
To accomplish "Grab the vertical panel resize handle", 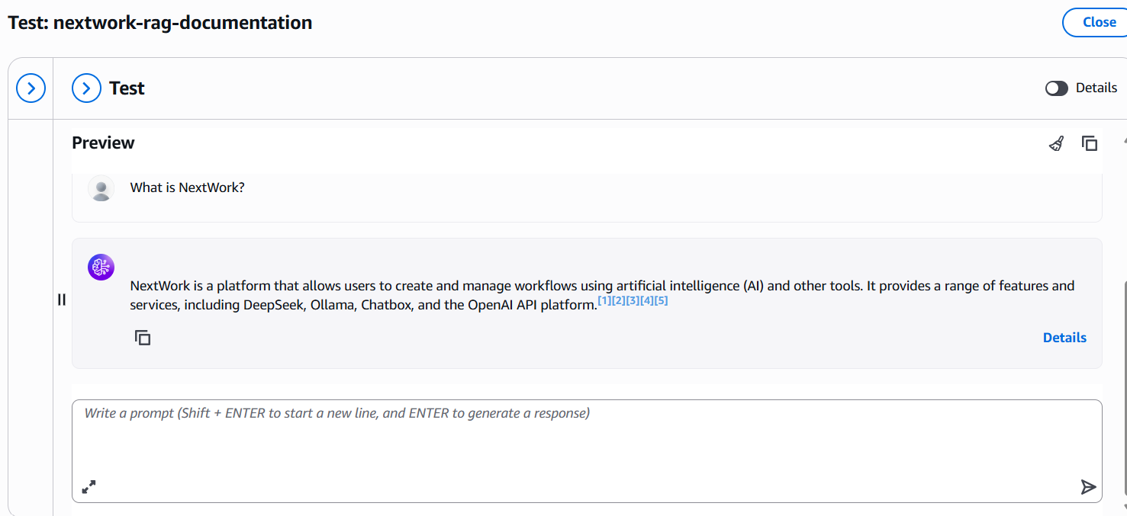I will point(62,300).
